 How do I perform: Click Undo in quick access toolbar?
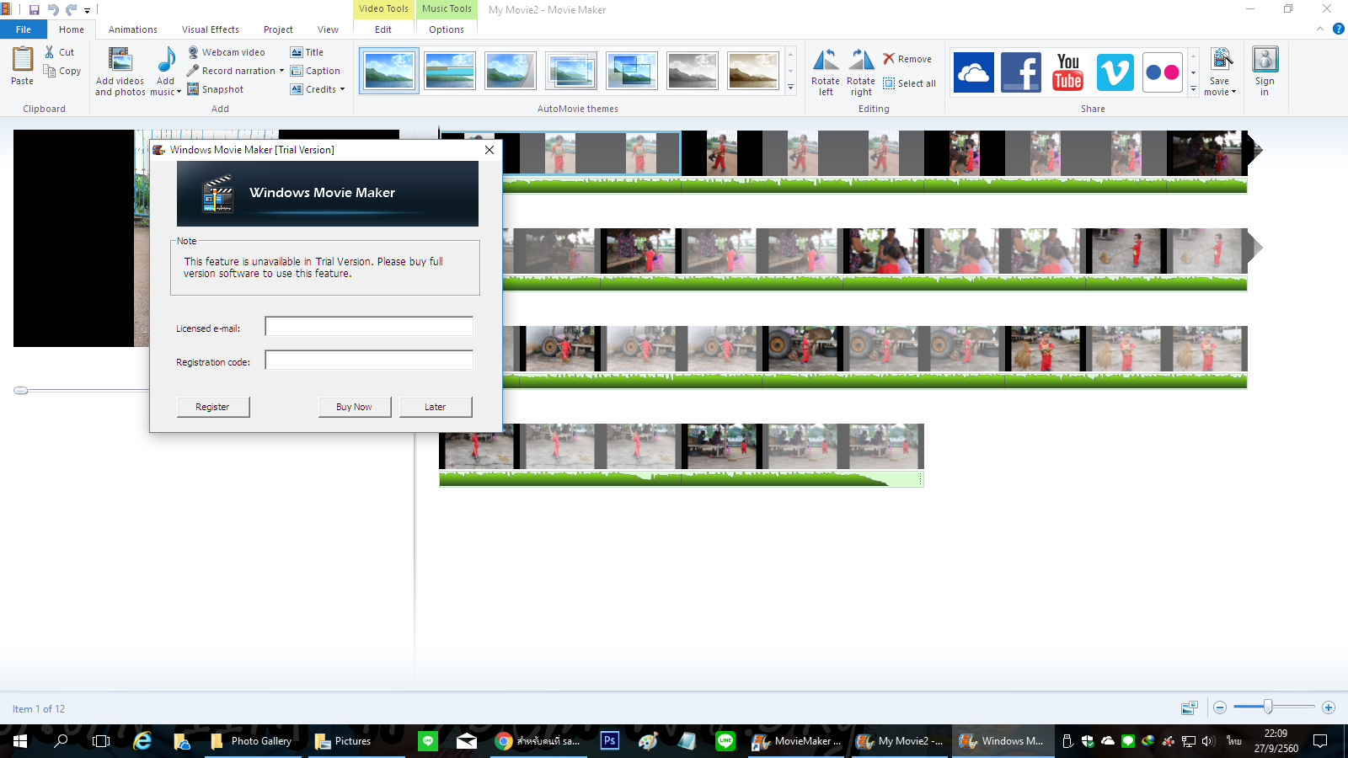[53, 10]
